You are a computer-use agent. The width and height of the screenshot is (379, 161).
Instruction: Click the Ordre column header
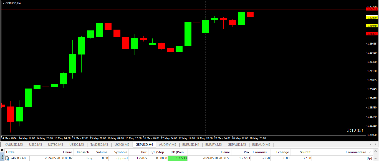point(10,152)
